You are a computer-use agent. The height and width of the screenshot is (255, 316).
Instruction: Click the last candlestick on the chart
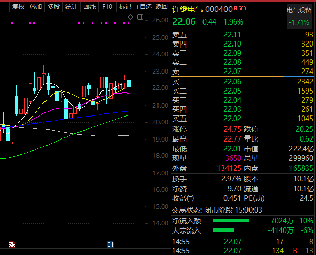pos(129,82)
